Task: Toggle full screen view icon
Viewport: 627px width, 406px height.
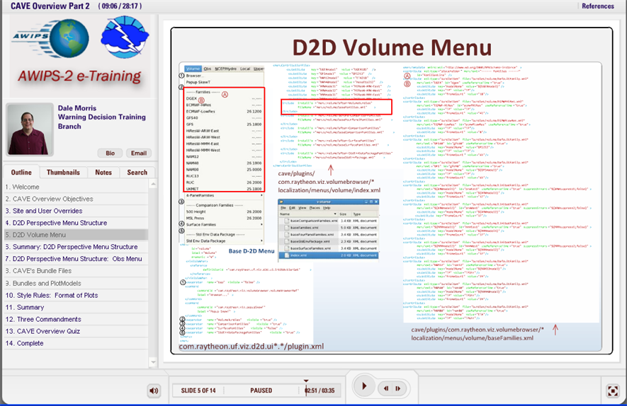Action: tap(612, 391)
